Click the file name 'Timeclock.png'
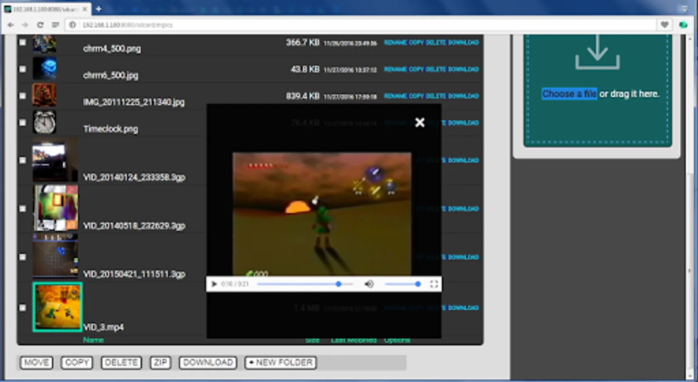698x382 pixels. (111, 129)
